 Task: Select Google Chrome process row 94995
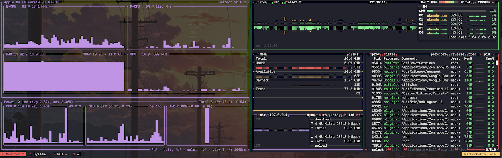coord(433,76)
